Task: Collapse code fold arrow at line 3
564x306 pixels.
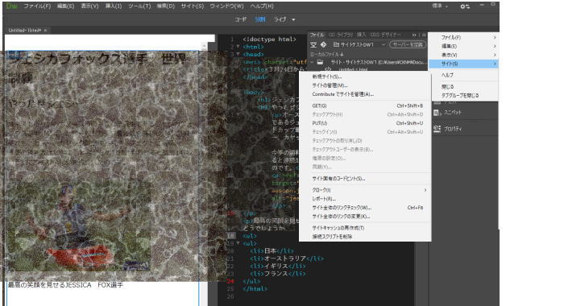Action: (x=238, y=54)
